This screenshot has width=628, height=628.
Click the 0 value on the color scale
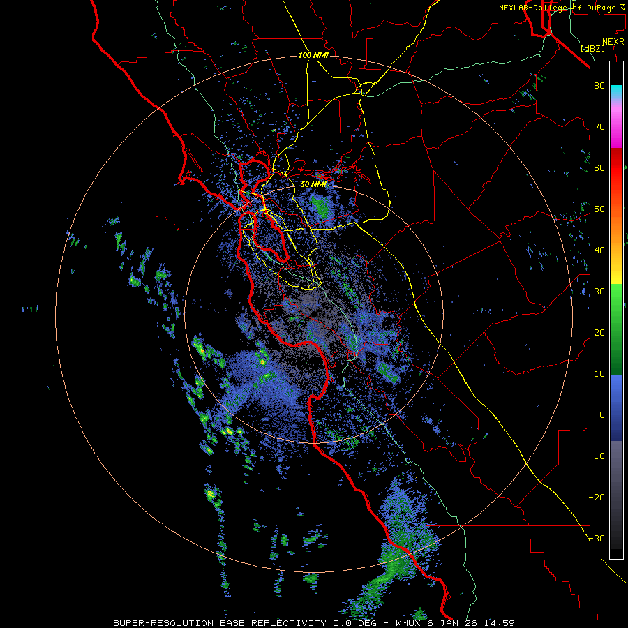602,415
